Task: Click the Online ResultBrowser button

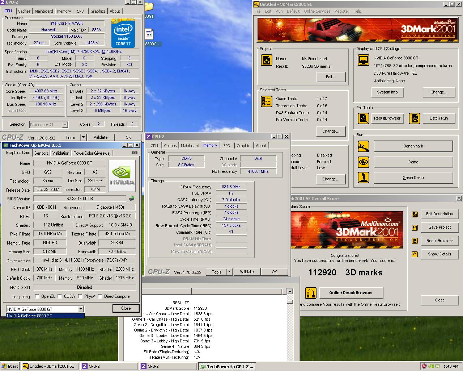Action: (x=351, y=293)
